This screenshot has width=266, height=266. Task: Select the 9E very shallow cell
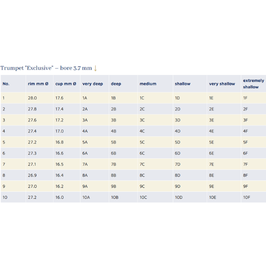coord(211,187)
